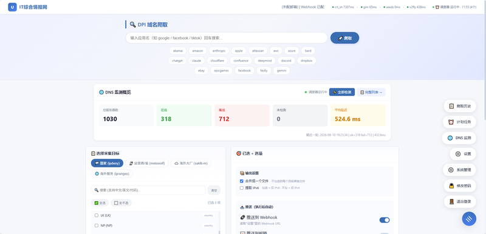Image resolution: width=486 pixels, height=234 pixels.
Task: Switch to 运营商/省 (metowolf) tab
Action: (147, 163)
